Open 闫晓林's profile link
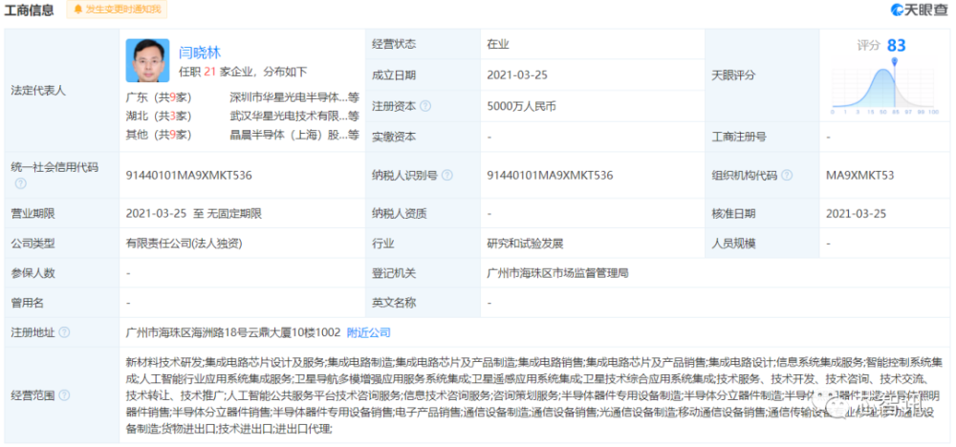This screenshot has width=956, height=447. point(200,53)
